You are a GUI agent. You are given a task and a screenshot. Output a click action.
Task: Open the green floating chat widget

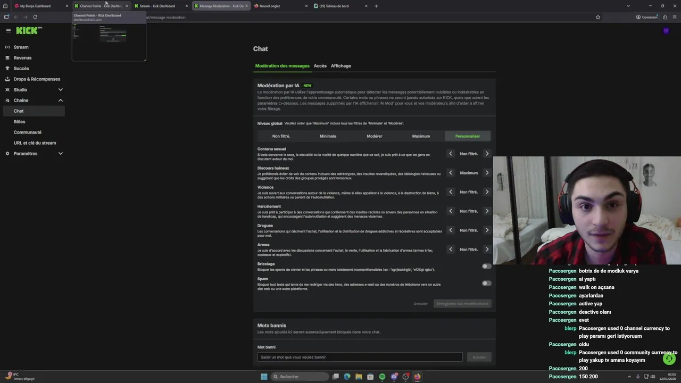click(x=669, y=359)
